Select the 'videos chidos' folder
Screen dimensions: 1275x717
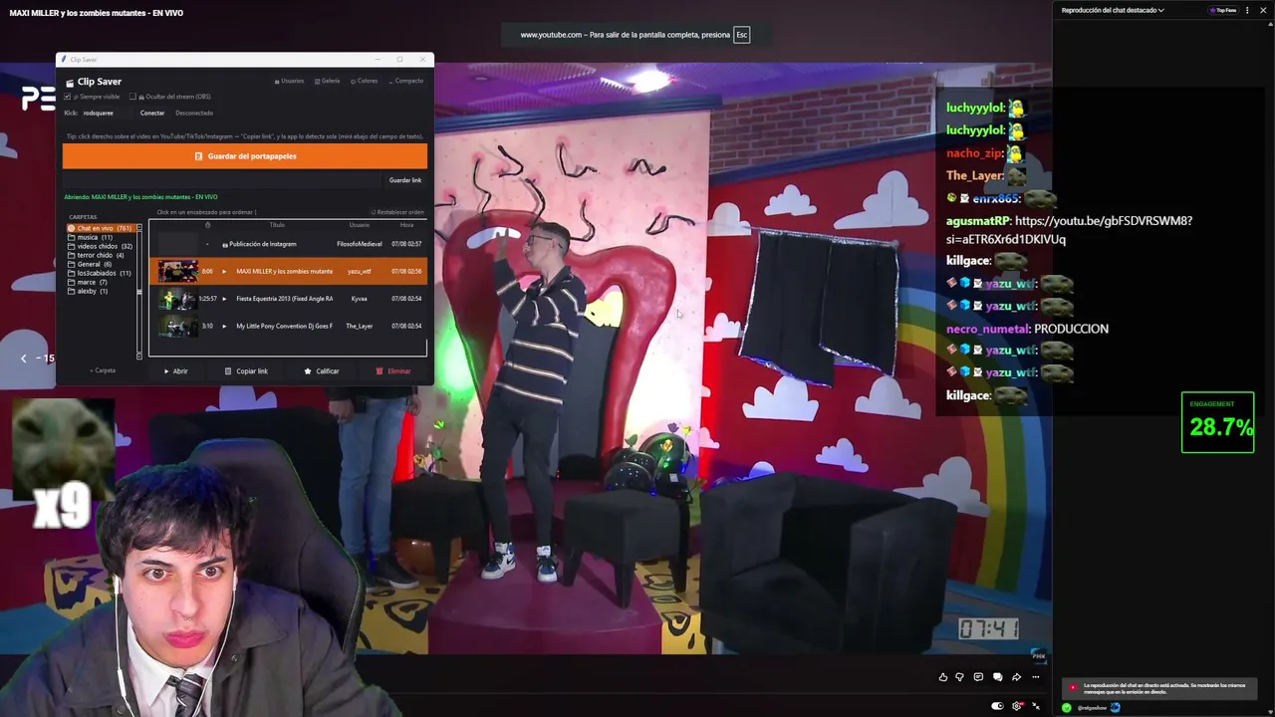click(100, 246)
